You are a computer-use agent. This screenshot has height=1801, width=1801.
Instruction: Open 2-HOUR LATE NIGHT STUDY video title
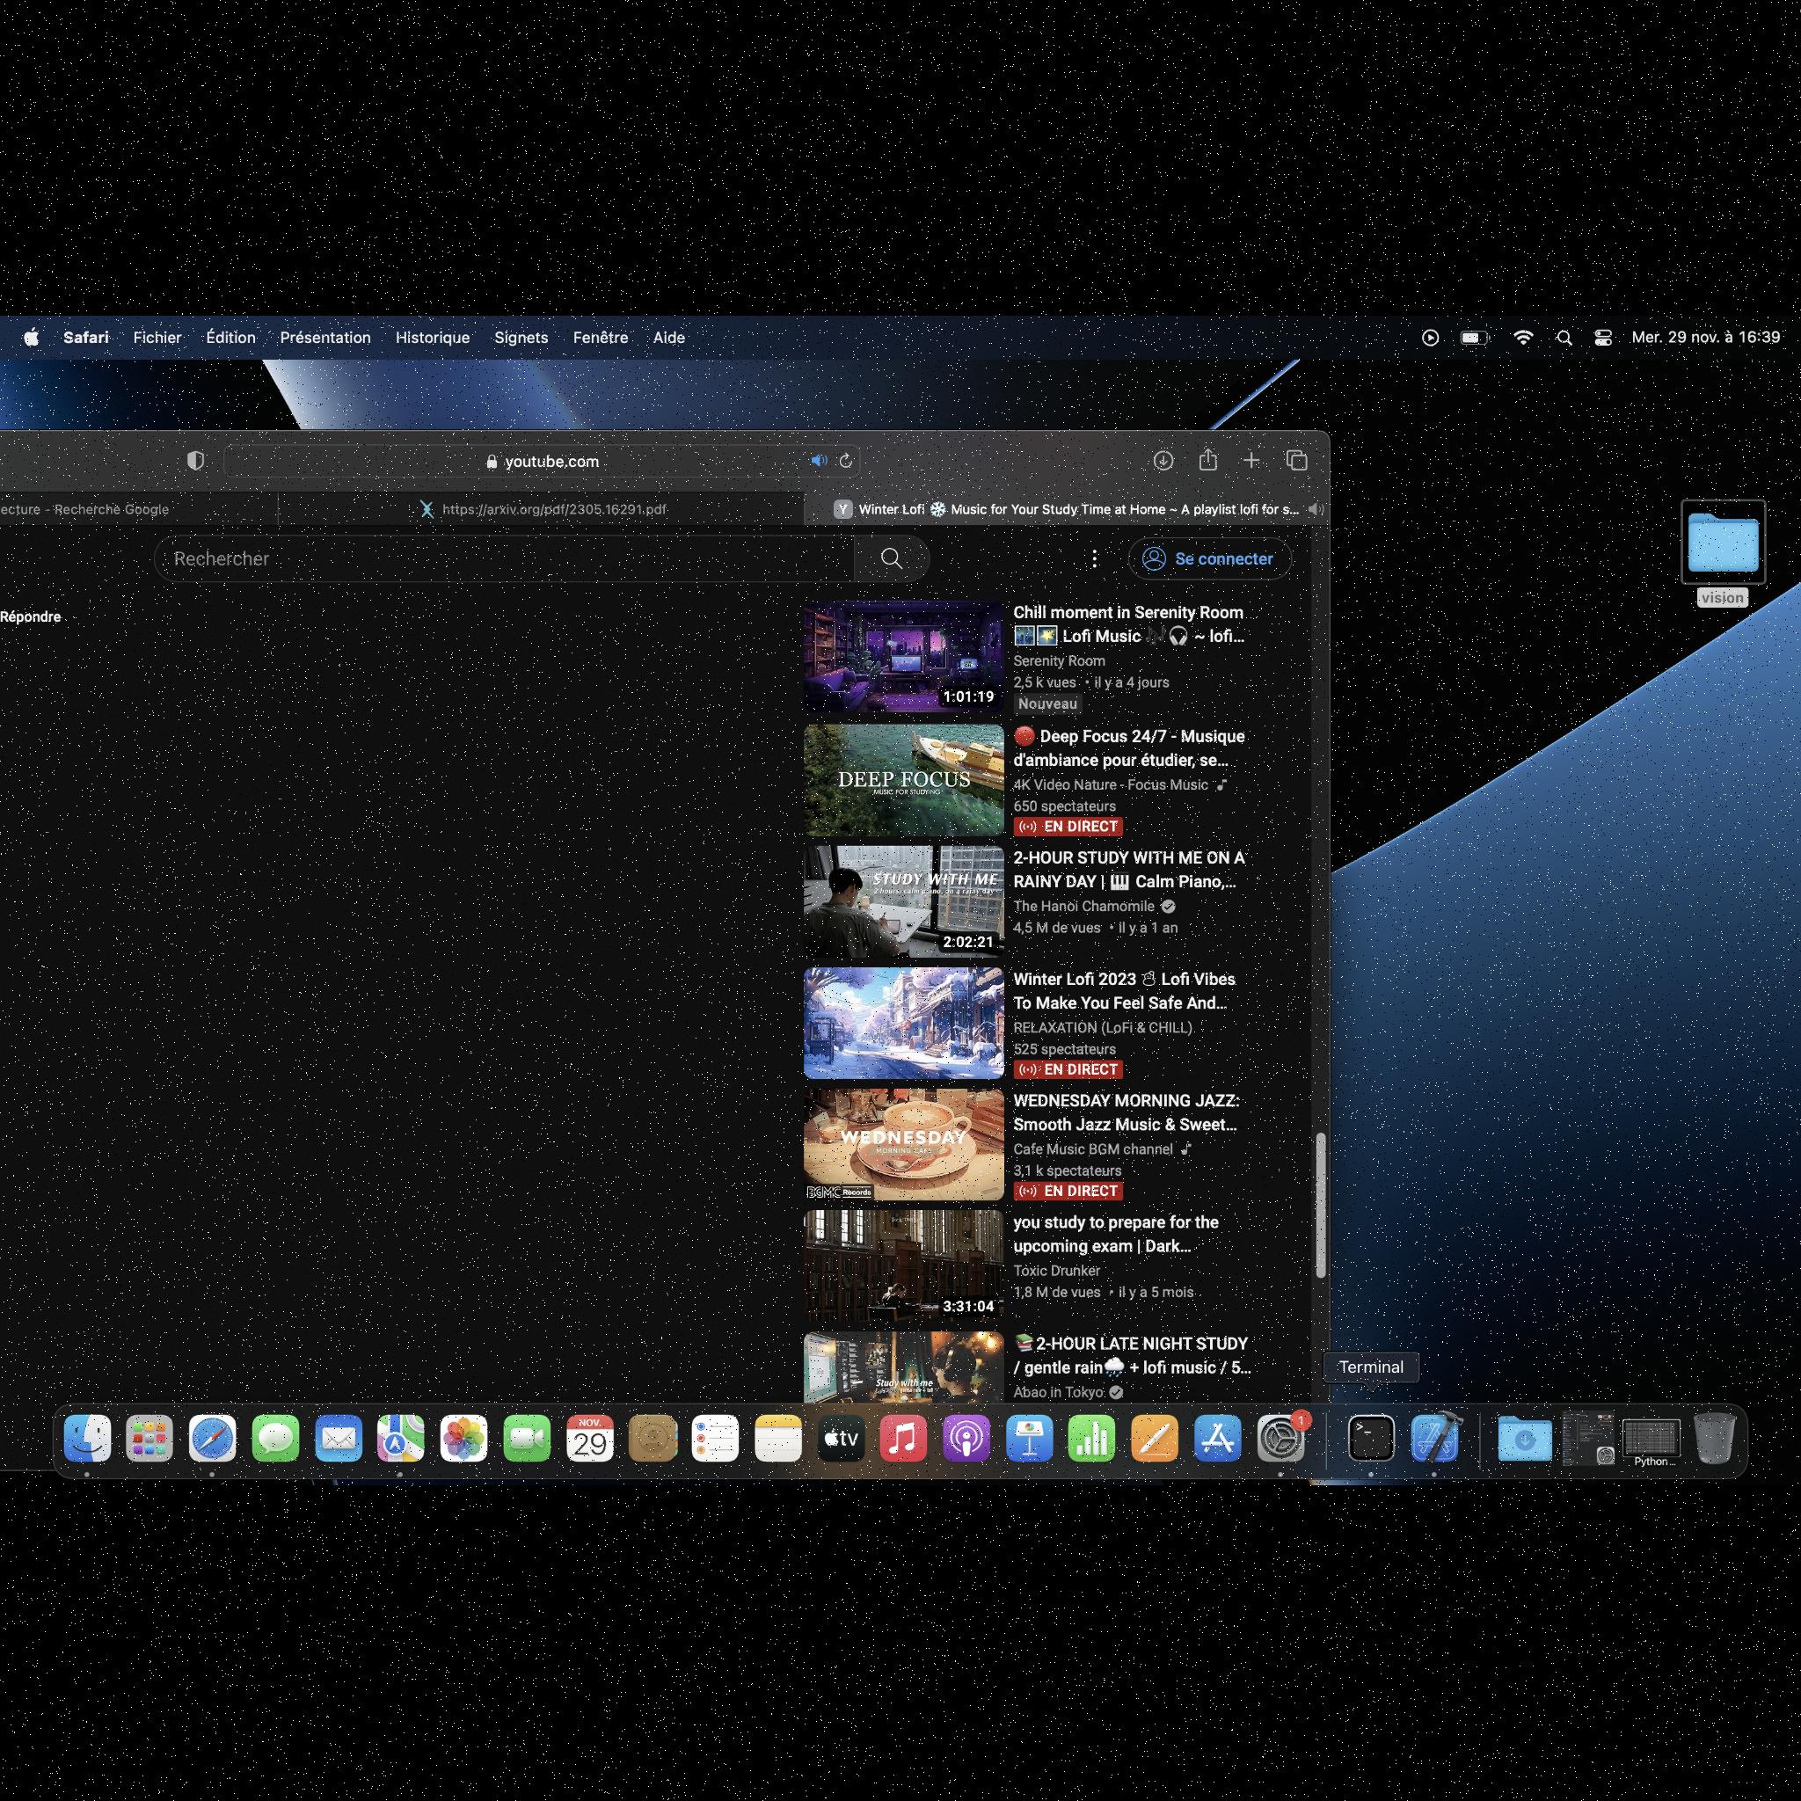[1132, 1354]
